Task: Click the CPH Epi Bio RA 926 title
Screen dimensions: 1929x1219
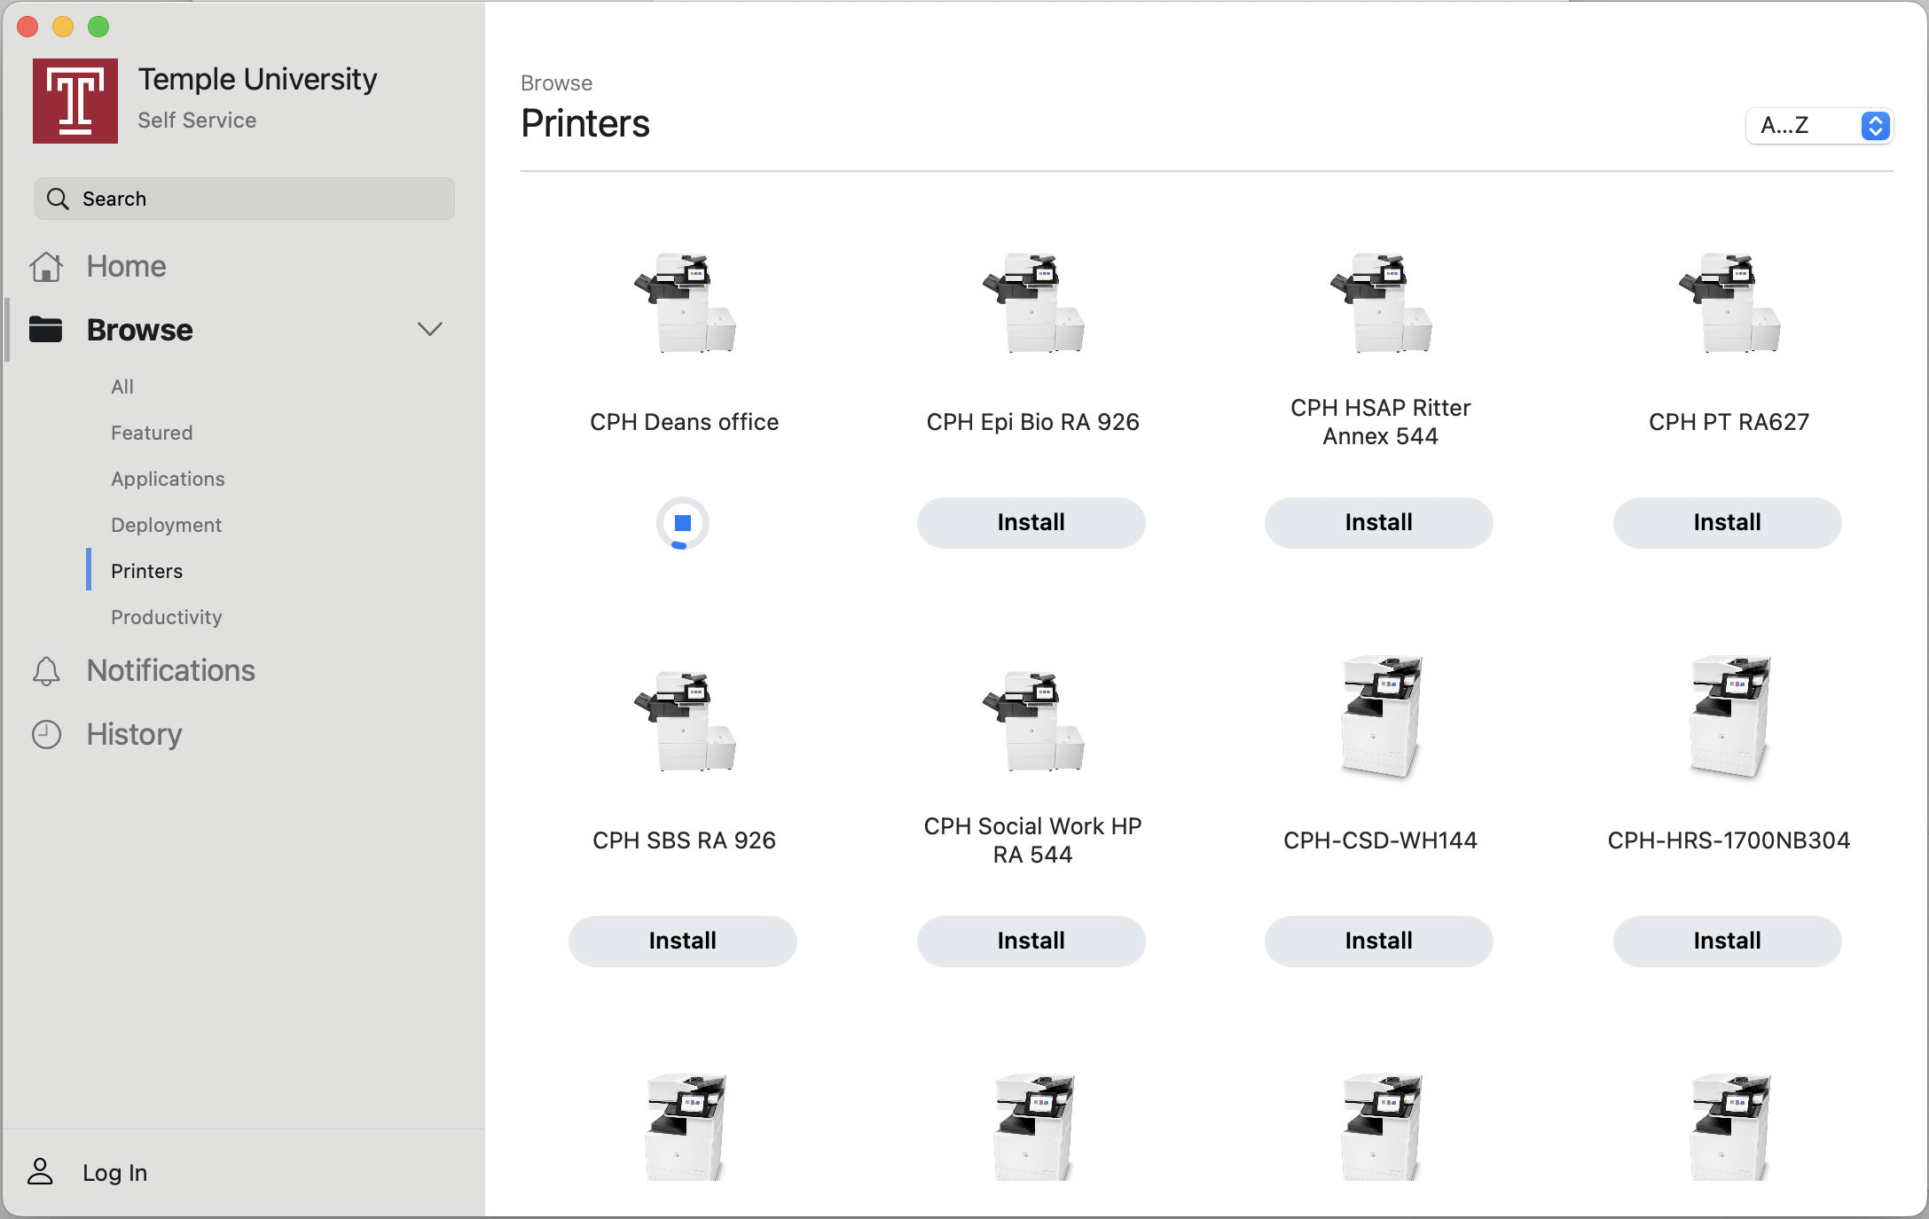Action: [x=1033, y=422]
